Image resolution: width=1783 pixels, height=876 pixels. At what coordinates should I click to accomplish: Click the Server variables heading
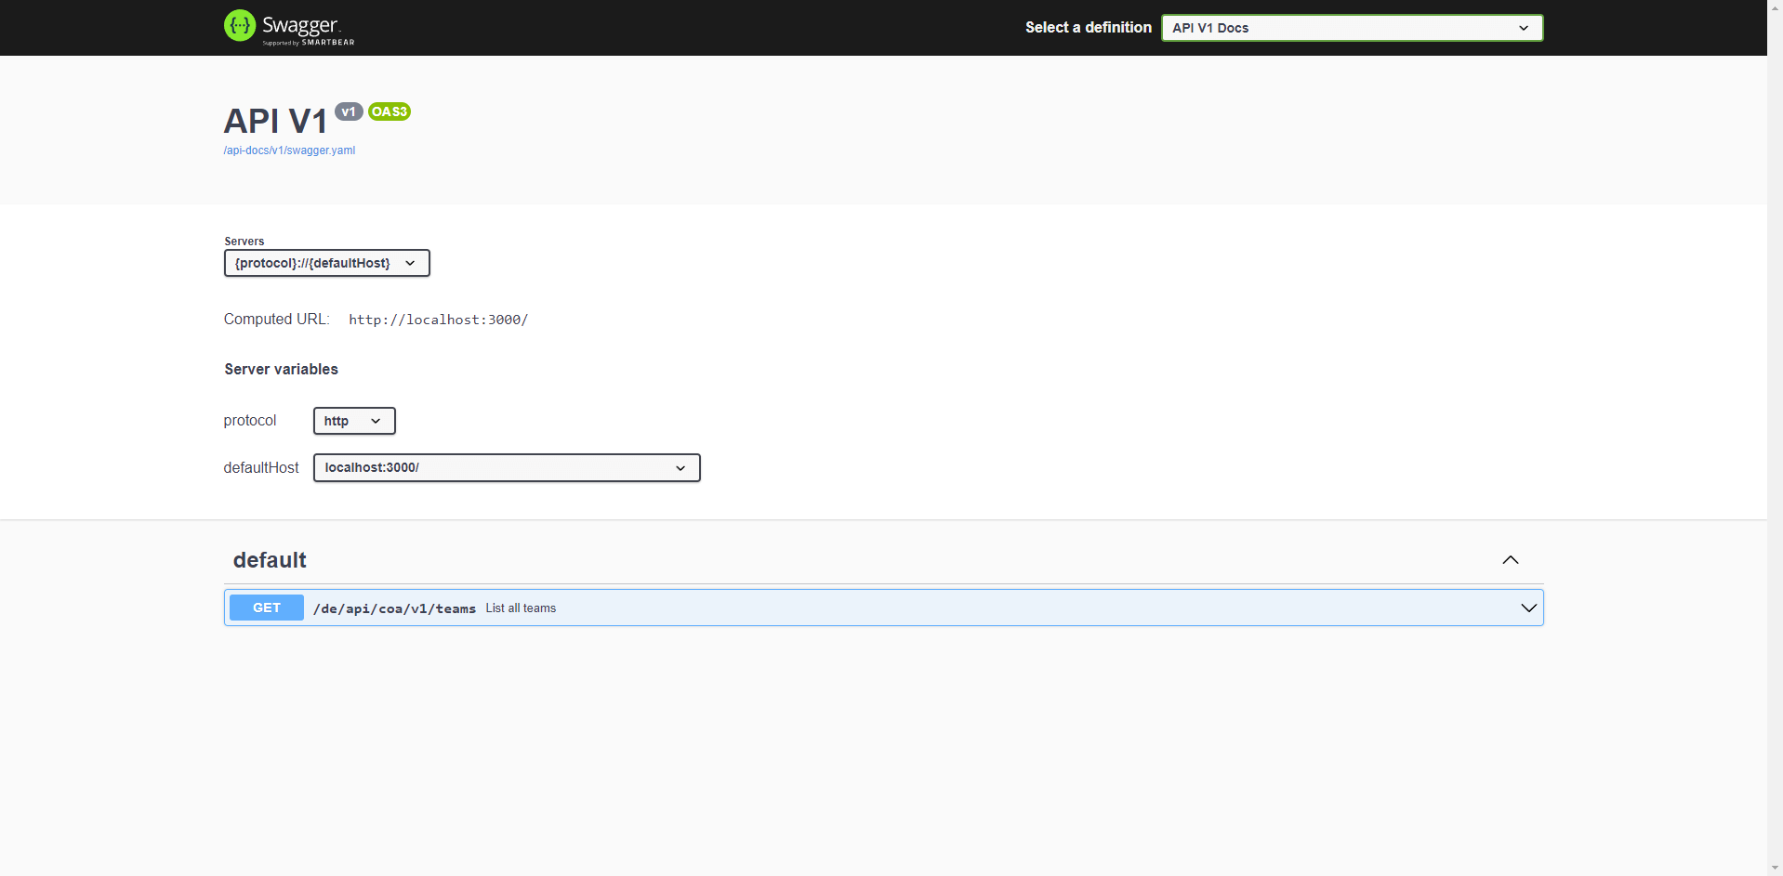tap(280, 369)
